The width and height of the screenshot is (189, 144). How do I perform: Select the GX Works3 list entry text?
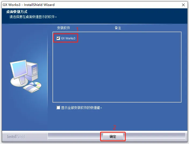pos(68,38)
